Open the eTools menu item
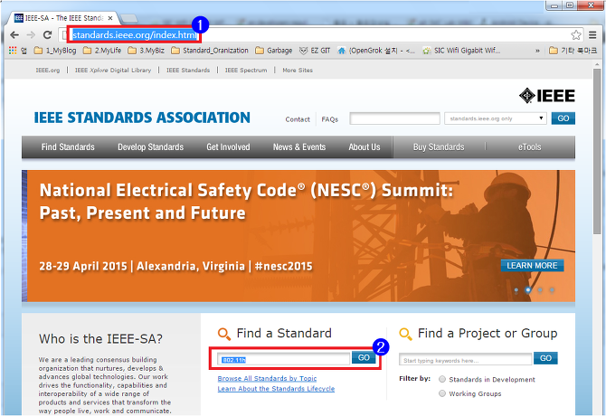This screenshot has width=606, height=416. (x=529, y=147)
